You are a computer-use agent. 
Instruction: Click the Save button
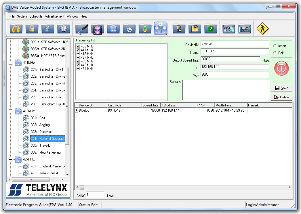(281, 88)
